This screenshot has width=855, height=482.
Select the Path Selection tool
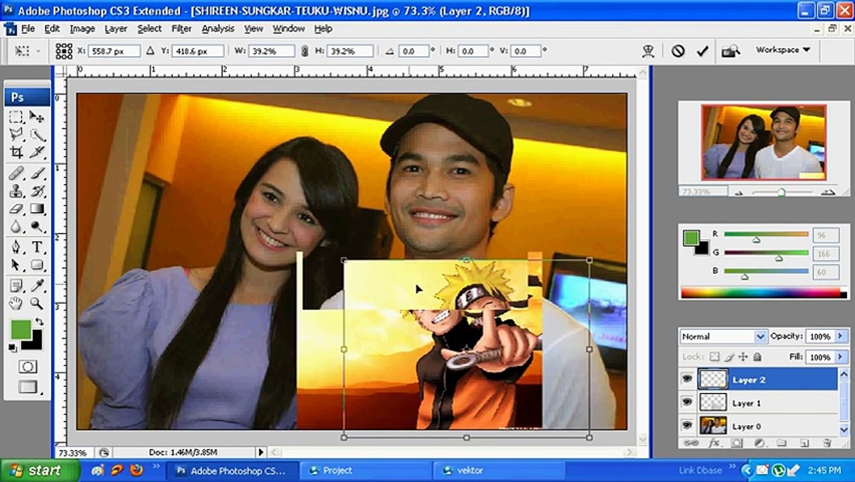point(17,265)
